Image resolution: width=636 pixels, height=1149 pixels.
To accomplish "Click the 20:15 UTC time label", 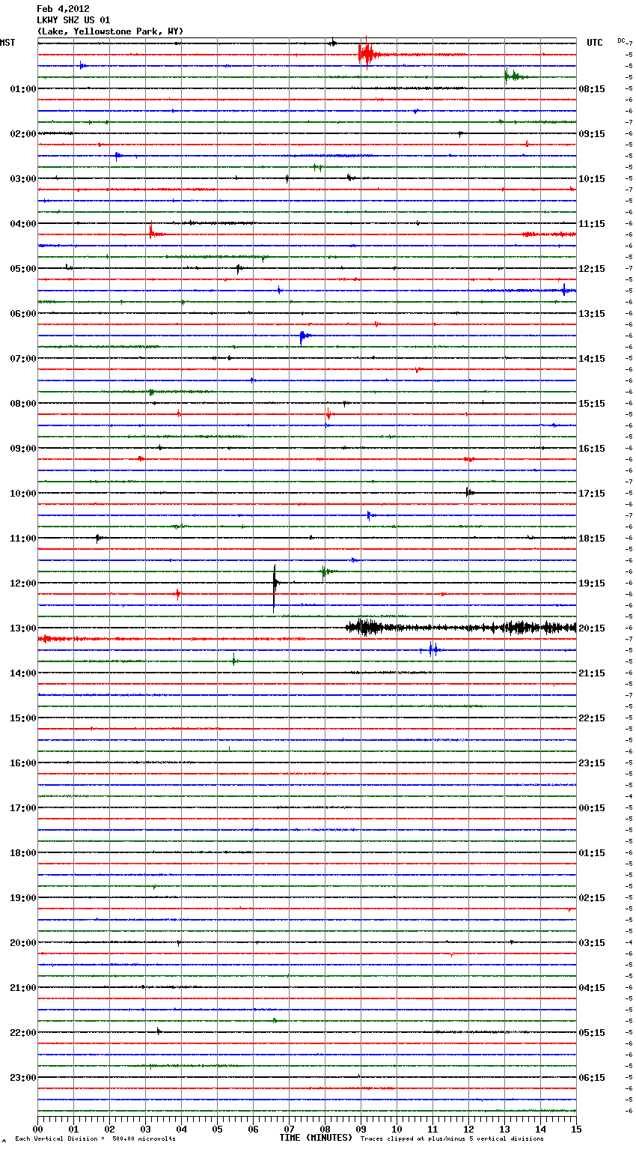I will (592, 628).
